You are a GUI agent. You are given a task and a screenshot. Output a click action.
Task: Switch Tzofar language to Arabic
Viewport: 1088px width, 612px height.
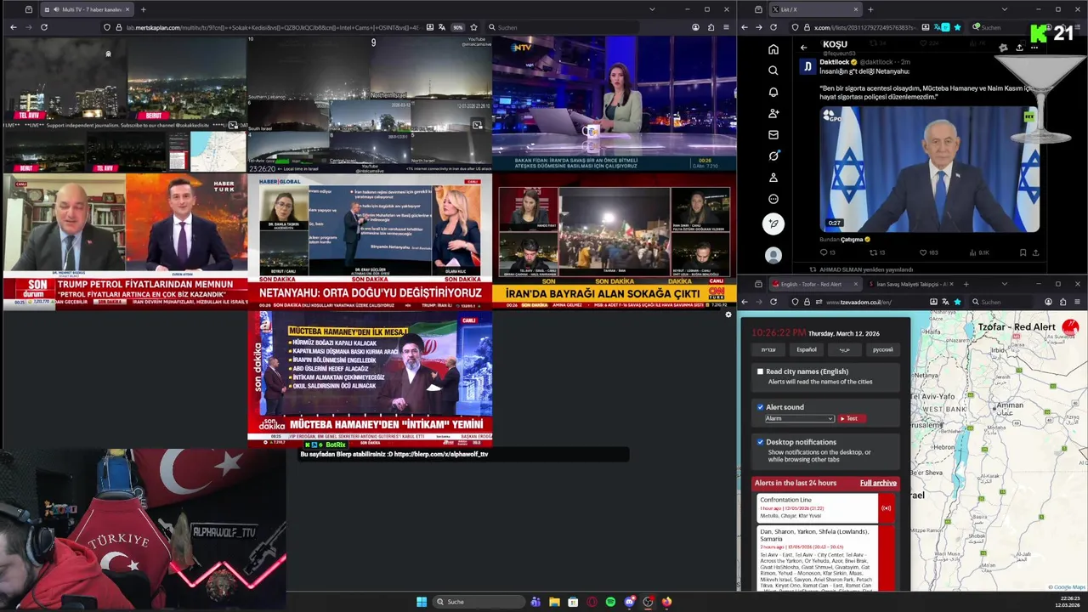(x=845, y=349)
